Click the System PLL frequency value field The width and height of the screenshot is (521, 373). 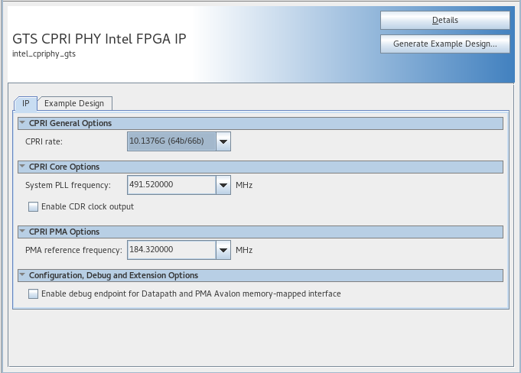click(171, 185)
